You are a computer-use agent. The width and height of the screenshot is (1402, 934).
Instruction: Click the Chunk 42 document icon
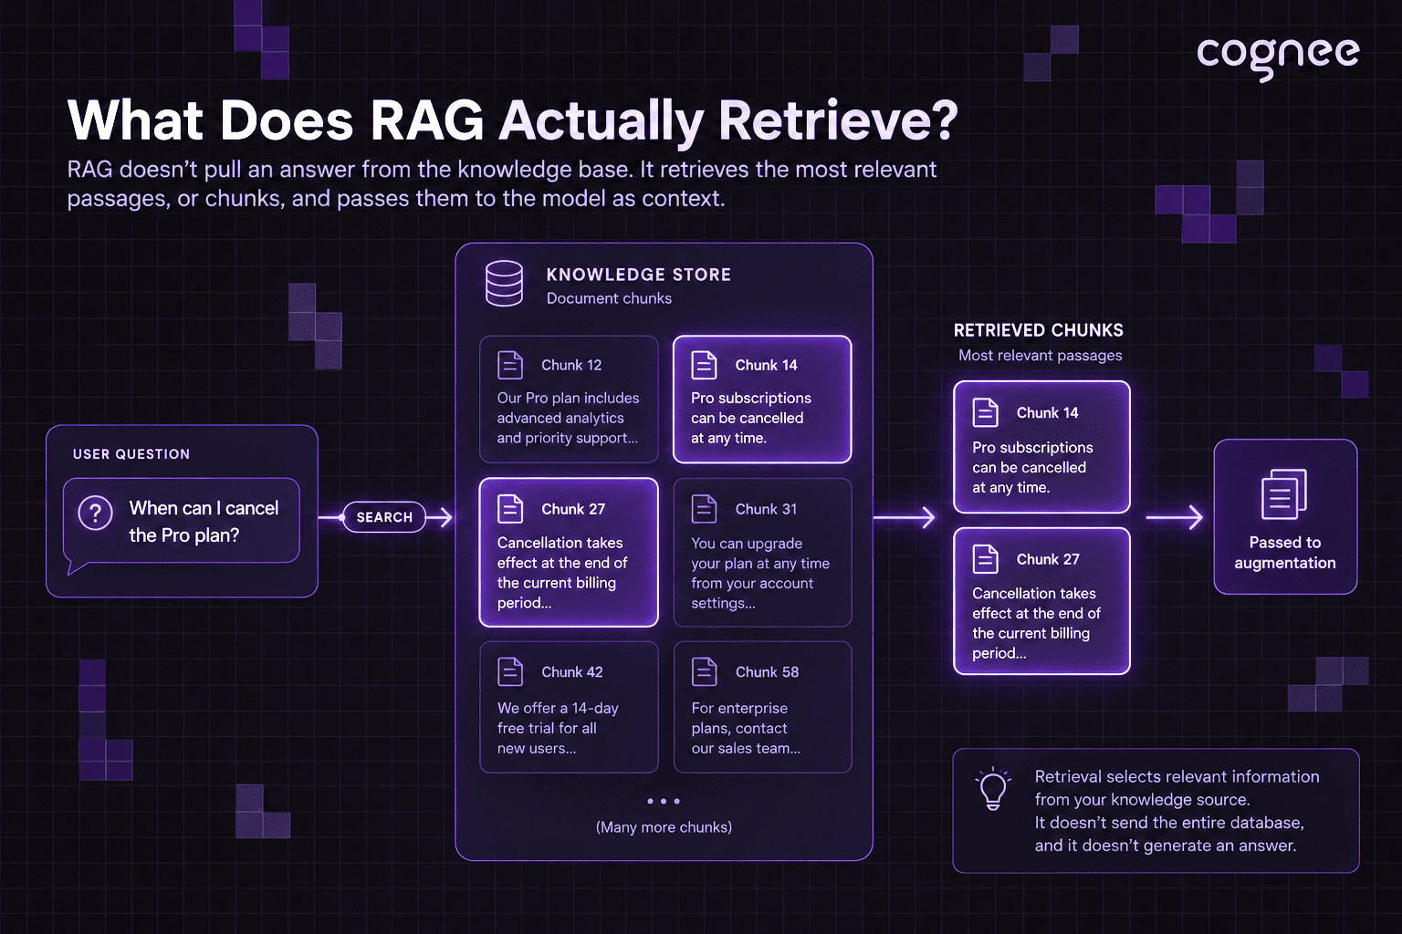[x=510, y=671]
